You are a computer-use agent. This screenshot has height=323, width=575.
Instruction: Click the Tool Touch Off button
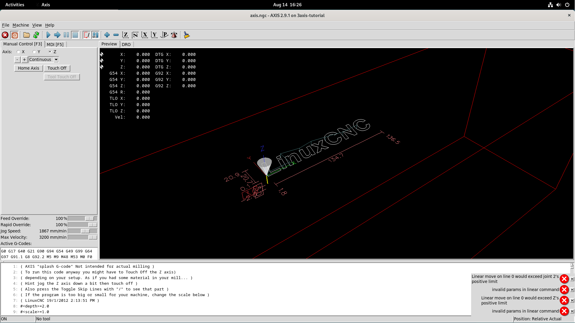[62, 77]
